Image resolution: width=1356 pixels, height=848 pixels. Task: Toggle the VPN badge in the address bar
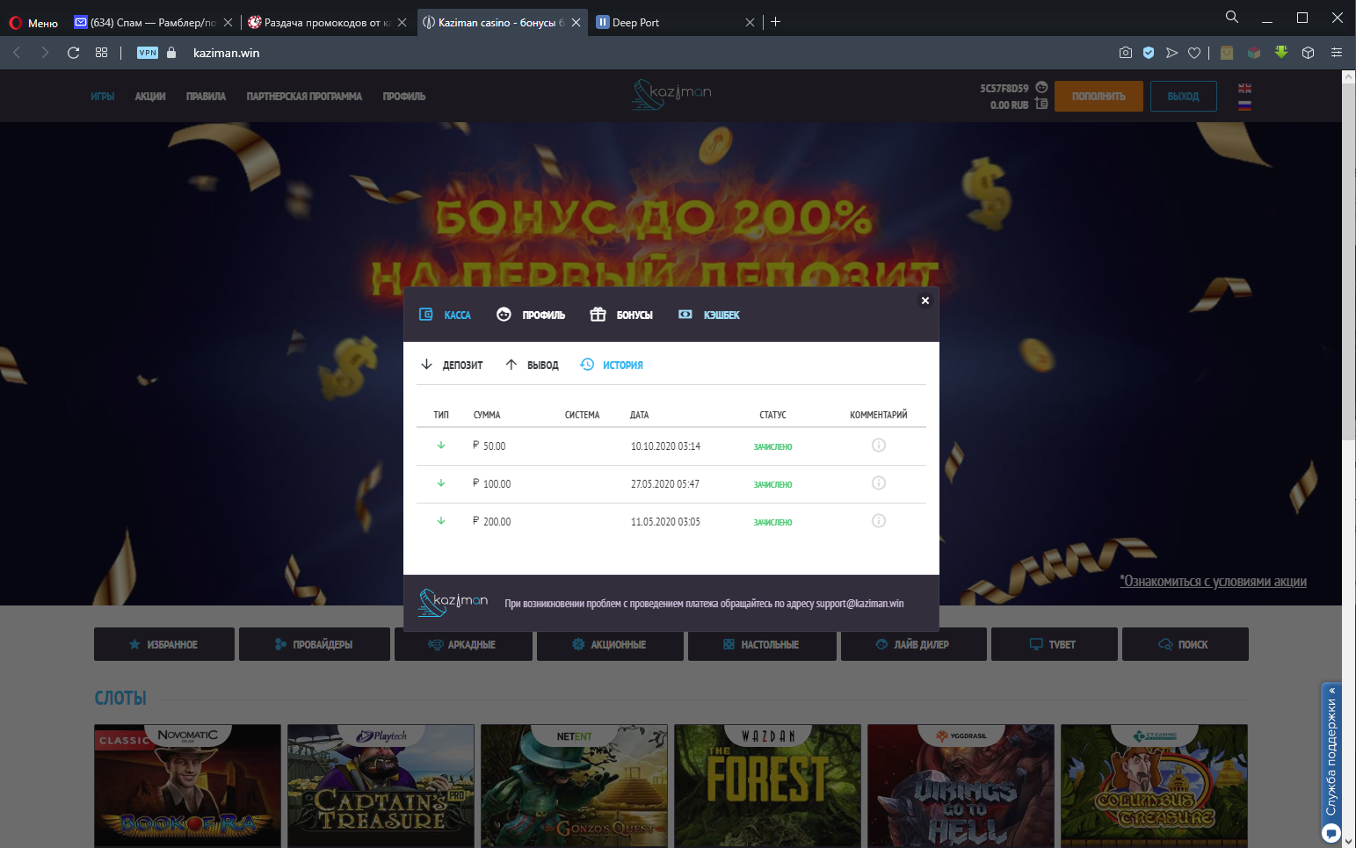148,53
